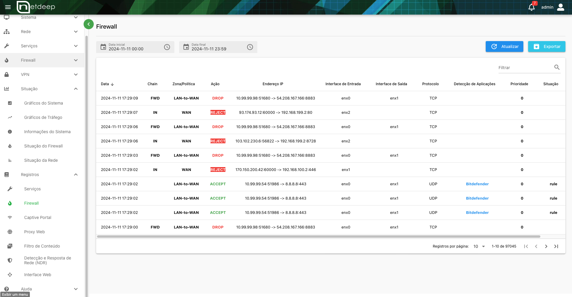The image size is (572, 297).
Task: Click the Serviços wrench icon in top sidebar
Action: 7,46
